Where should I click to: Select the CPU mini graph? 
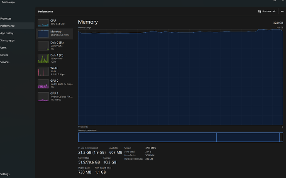tap(43, 22)
